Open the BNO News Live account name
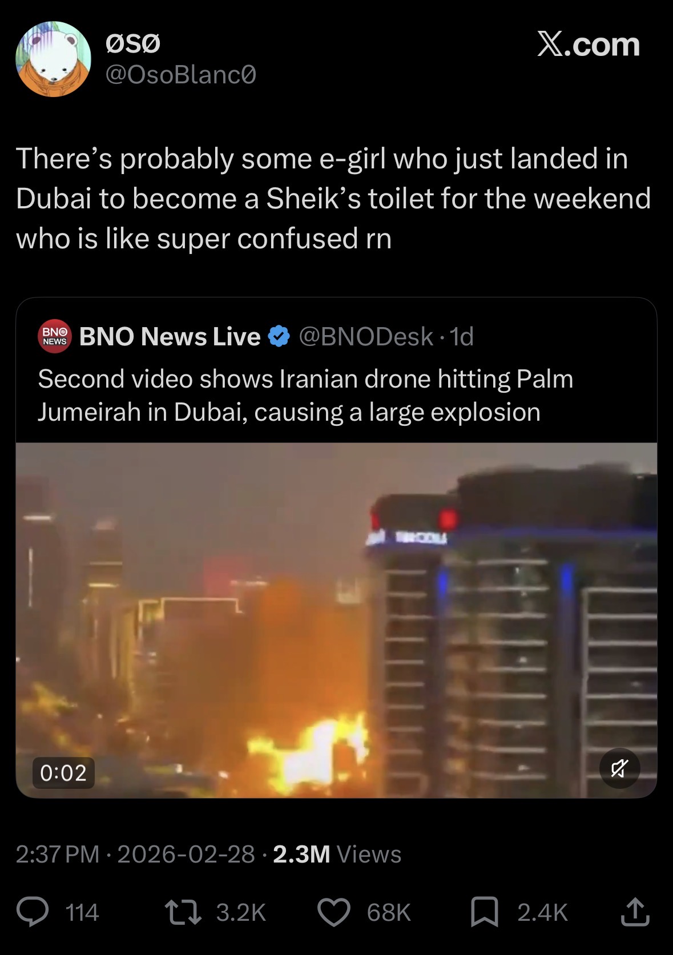673x955 pixels. tap(170, 336)
